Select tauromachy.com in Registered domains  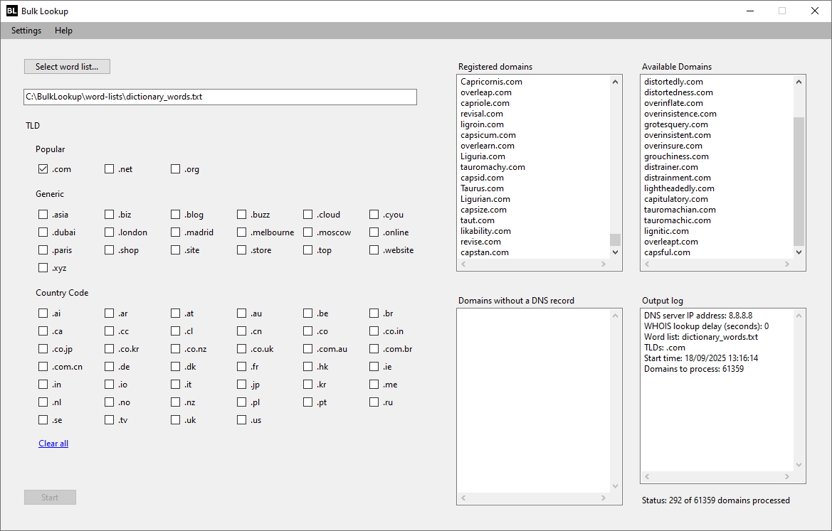click(x=493, y=167)
